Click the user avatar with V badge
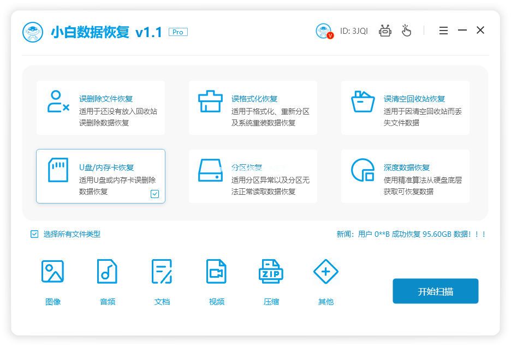This screenshot has height=347, width=511. point(323,31)
